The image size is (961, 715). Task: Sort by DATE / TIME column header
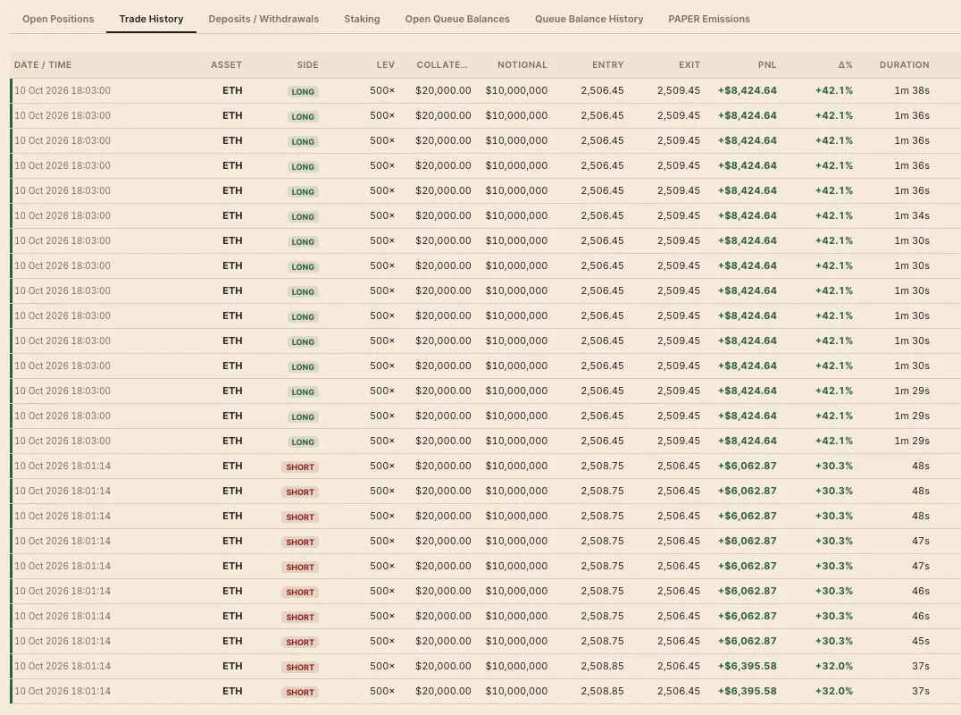[43, 65]
